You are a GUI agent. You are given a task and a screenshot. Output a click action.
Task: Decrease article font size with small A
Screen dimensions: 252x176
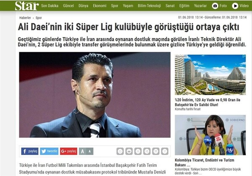click(90, 151)
